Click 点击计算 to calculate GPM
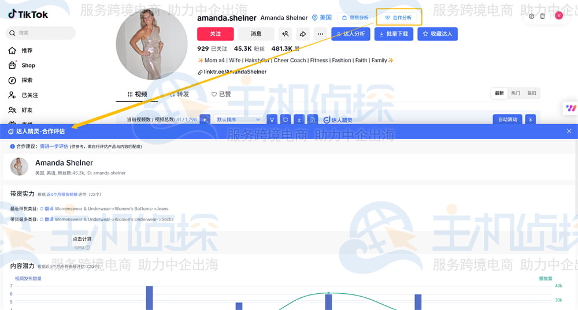The width and height of the screenshot is (578, 310). pos(82,239)
